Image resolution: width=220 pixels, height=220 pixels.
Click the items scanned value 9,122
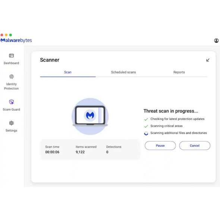(x=80, y=152)
